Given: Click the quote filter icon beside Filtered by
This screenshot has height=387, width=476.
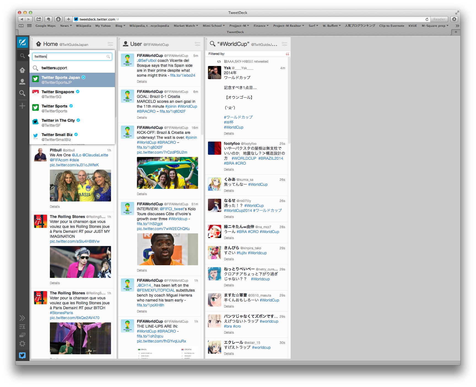Looking at the screenshot, I should (x=288, y=54).
